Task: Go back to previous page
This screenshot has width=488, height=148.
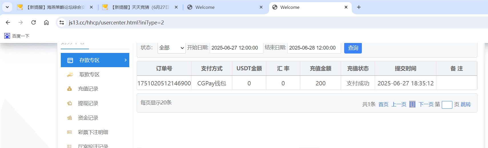Action: (x=8, y=22)
